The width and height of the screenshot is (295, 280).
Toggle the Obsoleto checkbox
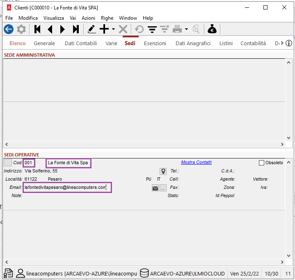tap(261, 163)
